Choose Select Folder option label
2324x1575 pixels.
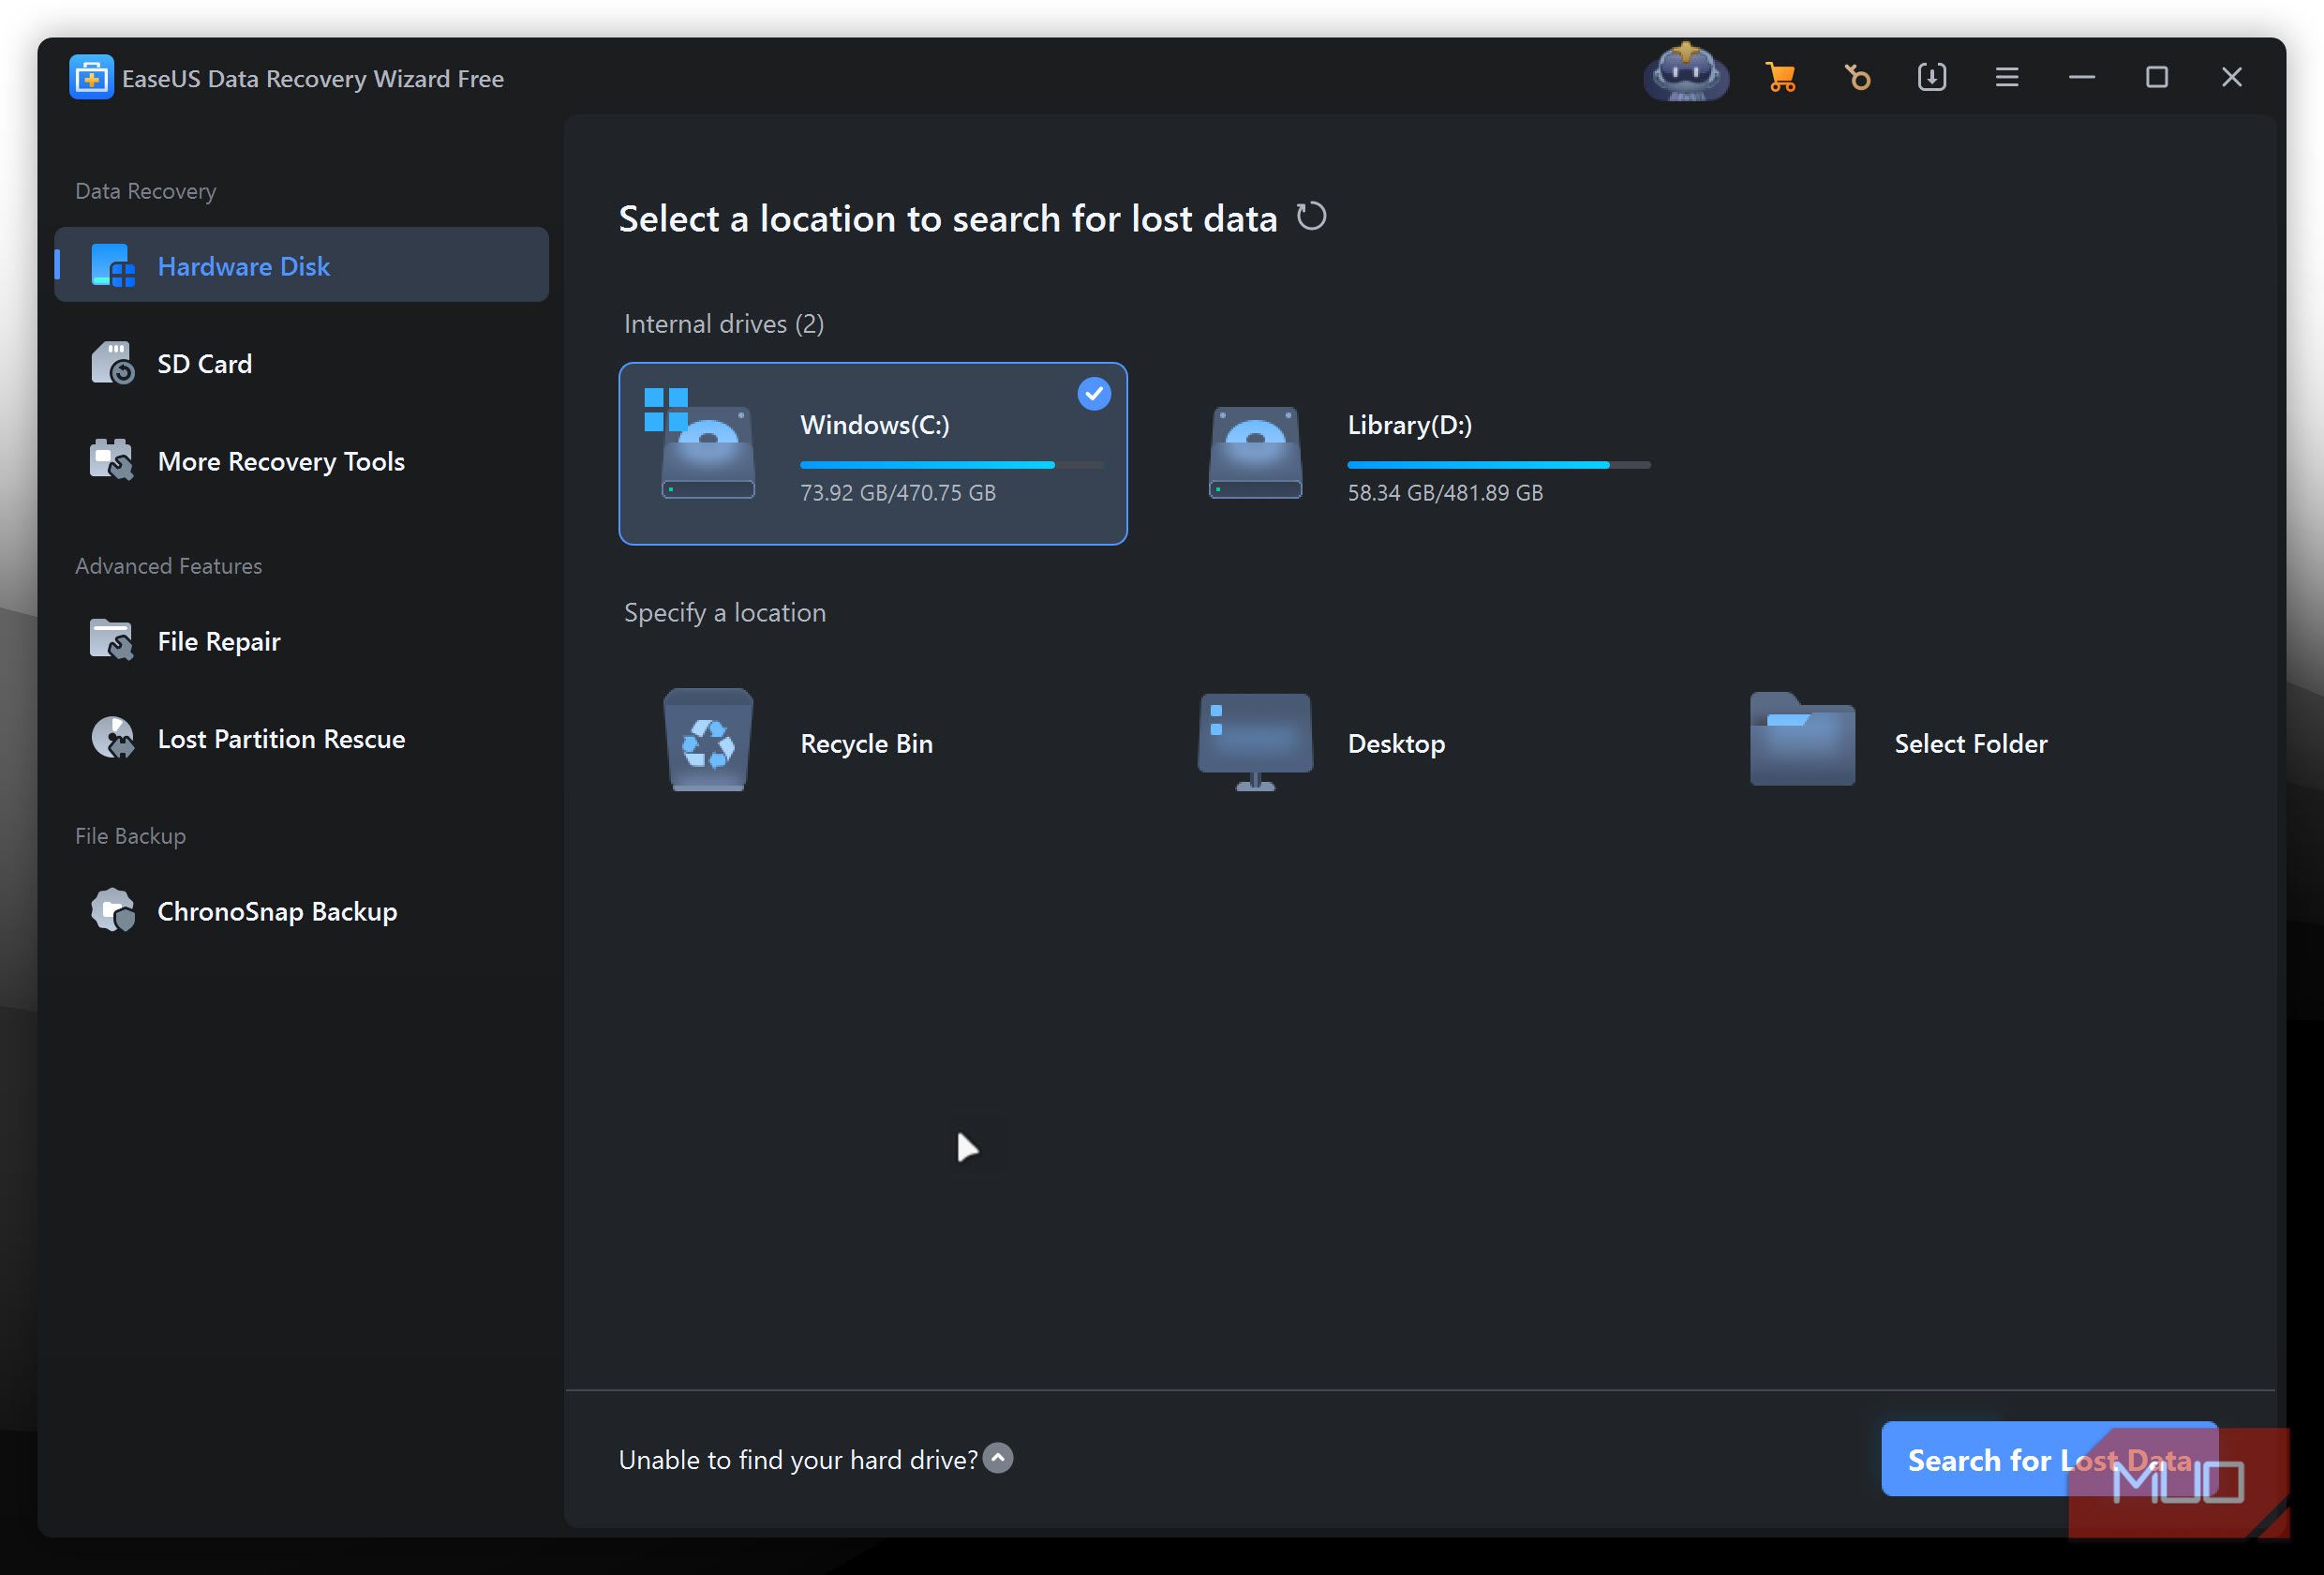click(1970, 743)
